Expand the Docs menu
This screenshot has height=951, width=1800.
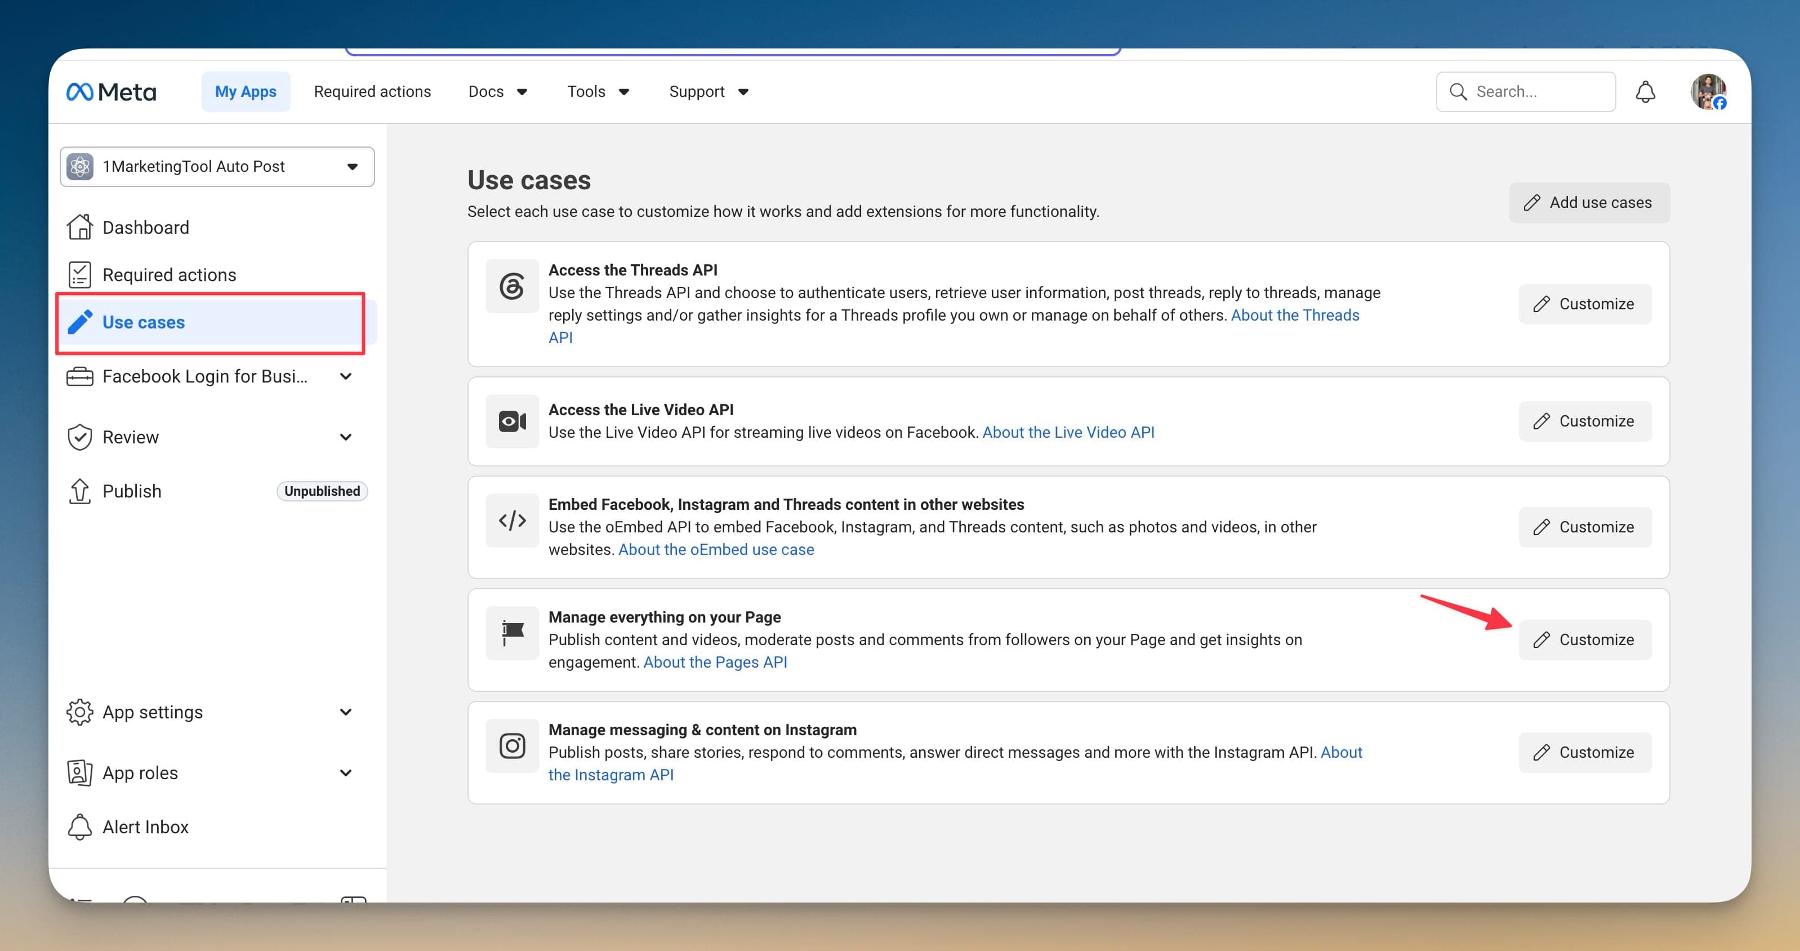497,91
